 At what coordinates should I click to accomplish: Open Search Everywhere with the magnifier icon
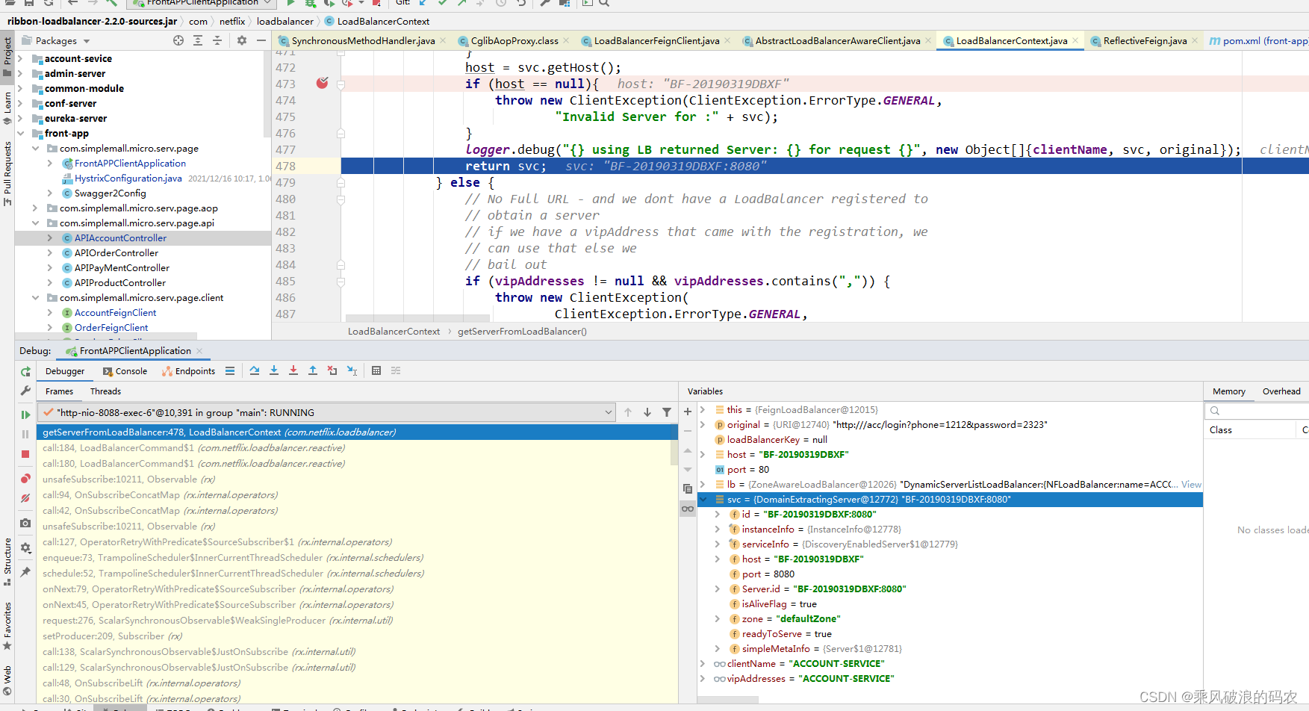[x=605, y=4]
